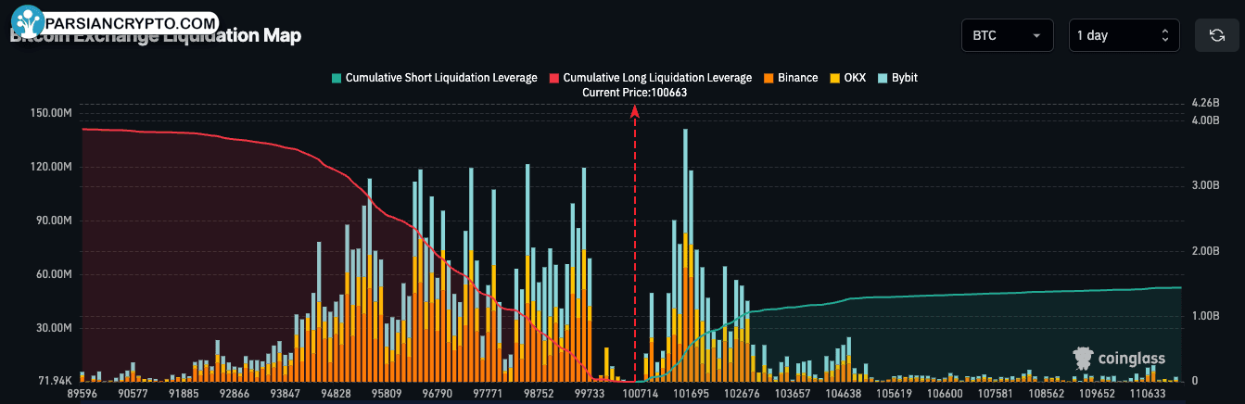The width and height of the screenshot is (1245, 404).
Task: Click the 1 day selector up/down arrows
Action: [1164, 36]
